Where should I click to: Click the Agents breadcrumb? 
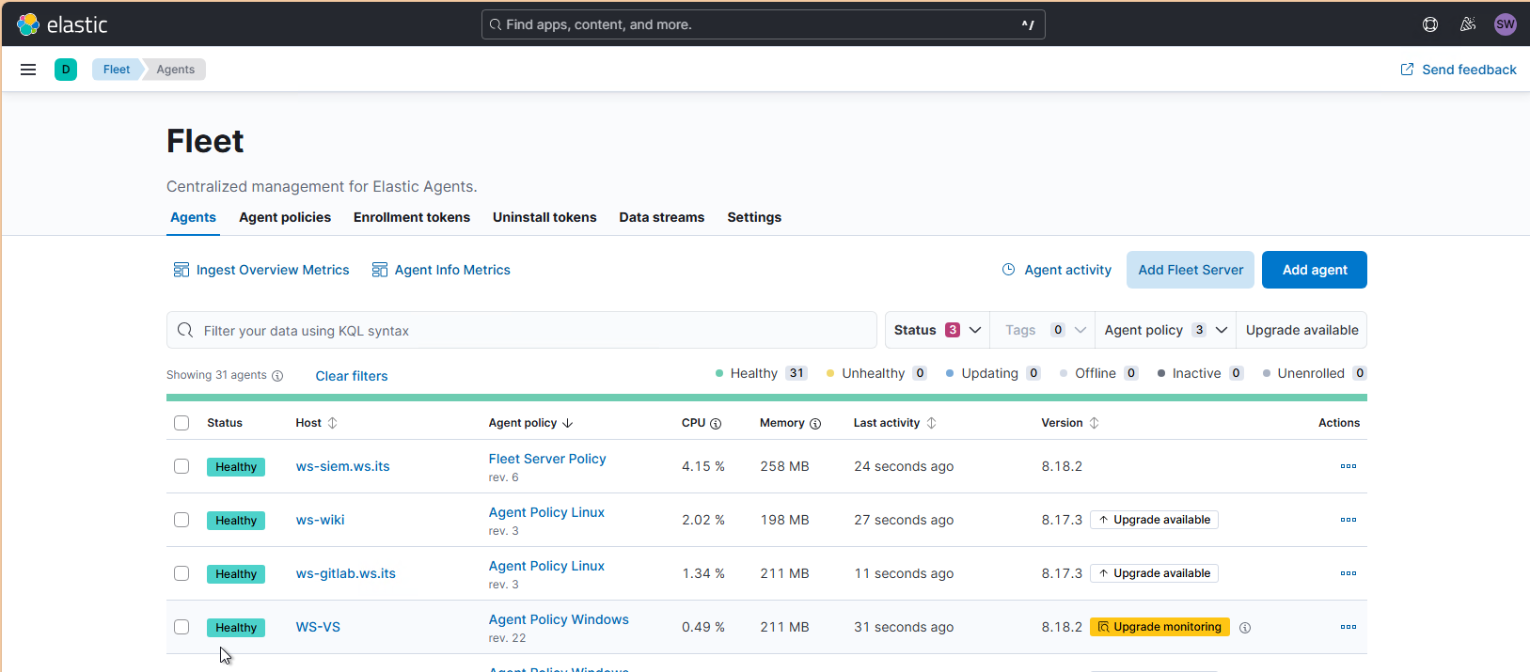tap(176, 70)
